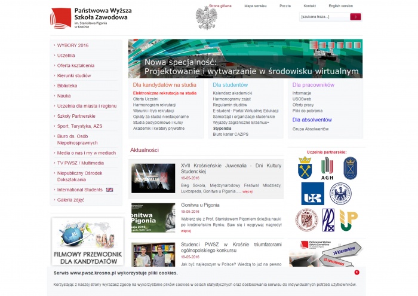418x296 pixels.
Task: Open Kalendarz akademicki link
Action: click(232, 93)
